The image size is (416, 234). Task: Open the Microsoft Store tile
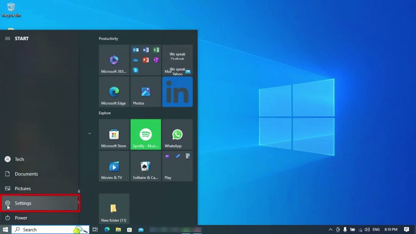[114, 135]
